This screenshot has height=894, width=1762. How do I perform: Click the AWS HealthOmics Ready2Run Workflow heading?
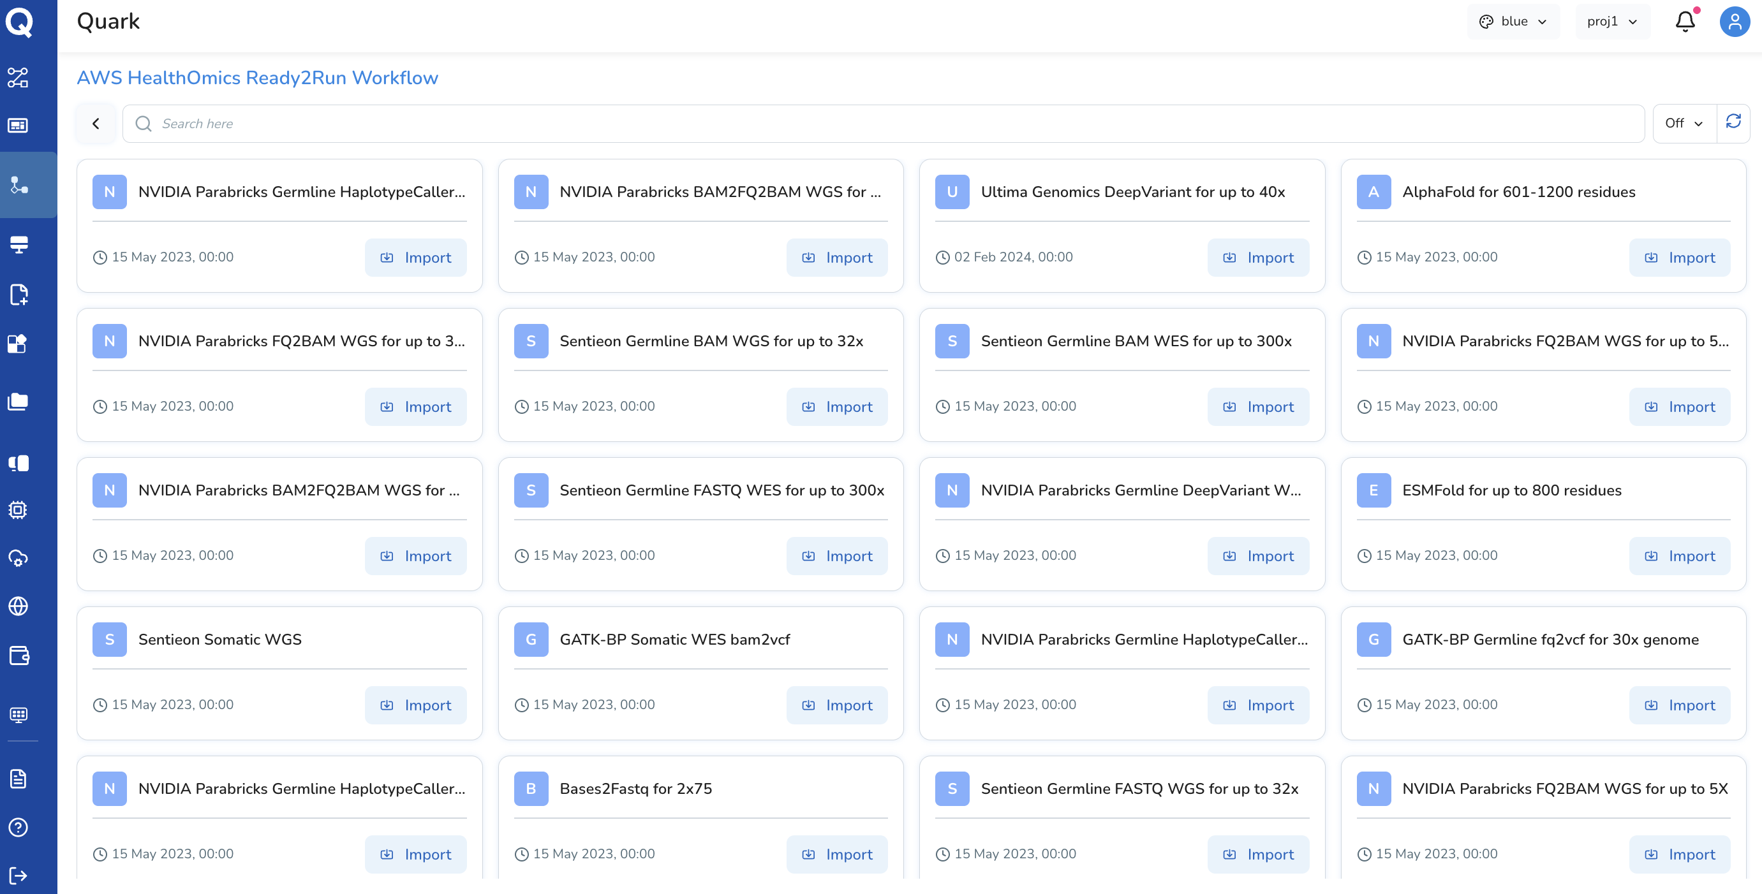click(257, 78)
